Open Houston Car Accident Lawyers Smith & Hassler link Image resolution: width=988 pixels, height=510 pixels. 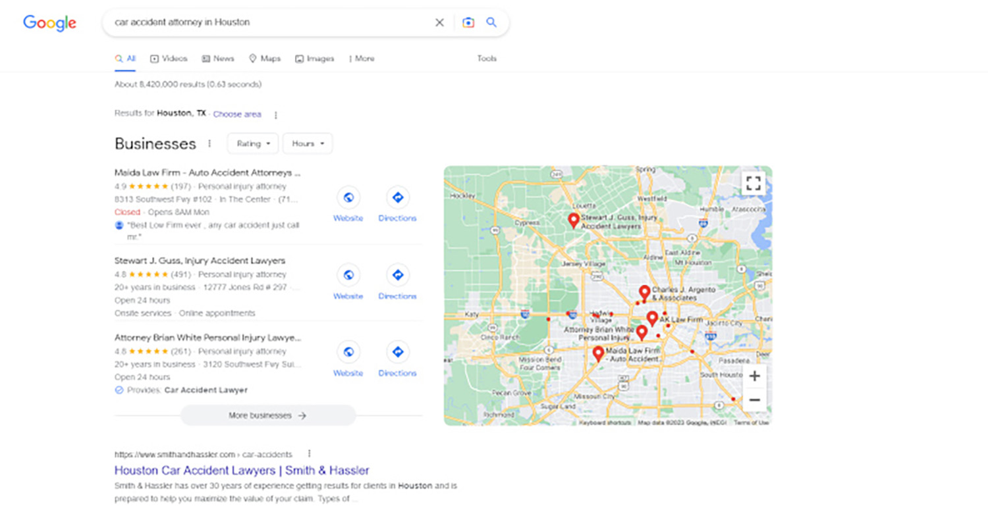(x=242, y=471)
